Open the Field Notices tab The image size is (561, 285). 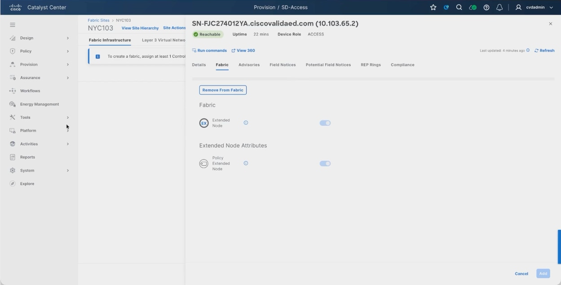click(283, 65)
